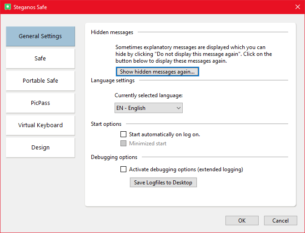
Task: Click the language dropdown arrow
Action: click(178, 108)
